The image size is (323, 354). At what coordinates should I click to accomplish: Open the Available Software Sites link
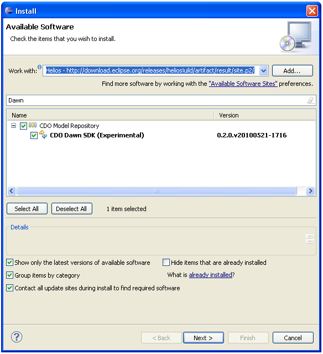click(x=243, y=84)
